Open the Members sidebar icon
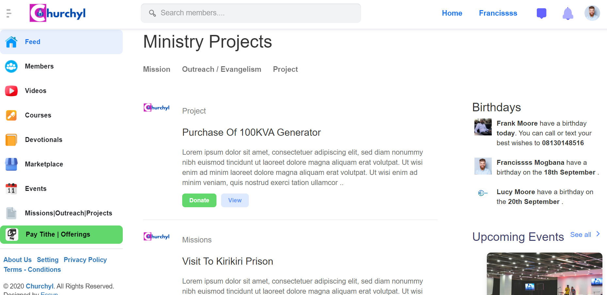The height and width of the screenshot is (295, 607). [11, 66]
